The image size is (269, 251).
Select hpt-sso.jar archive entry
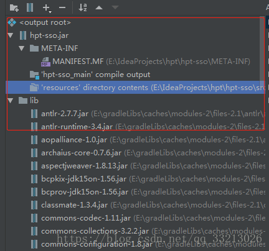[49, 35]
